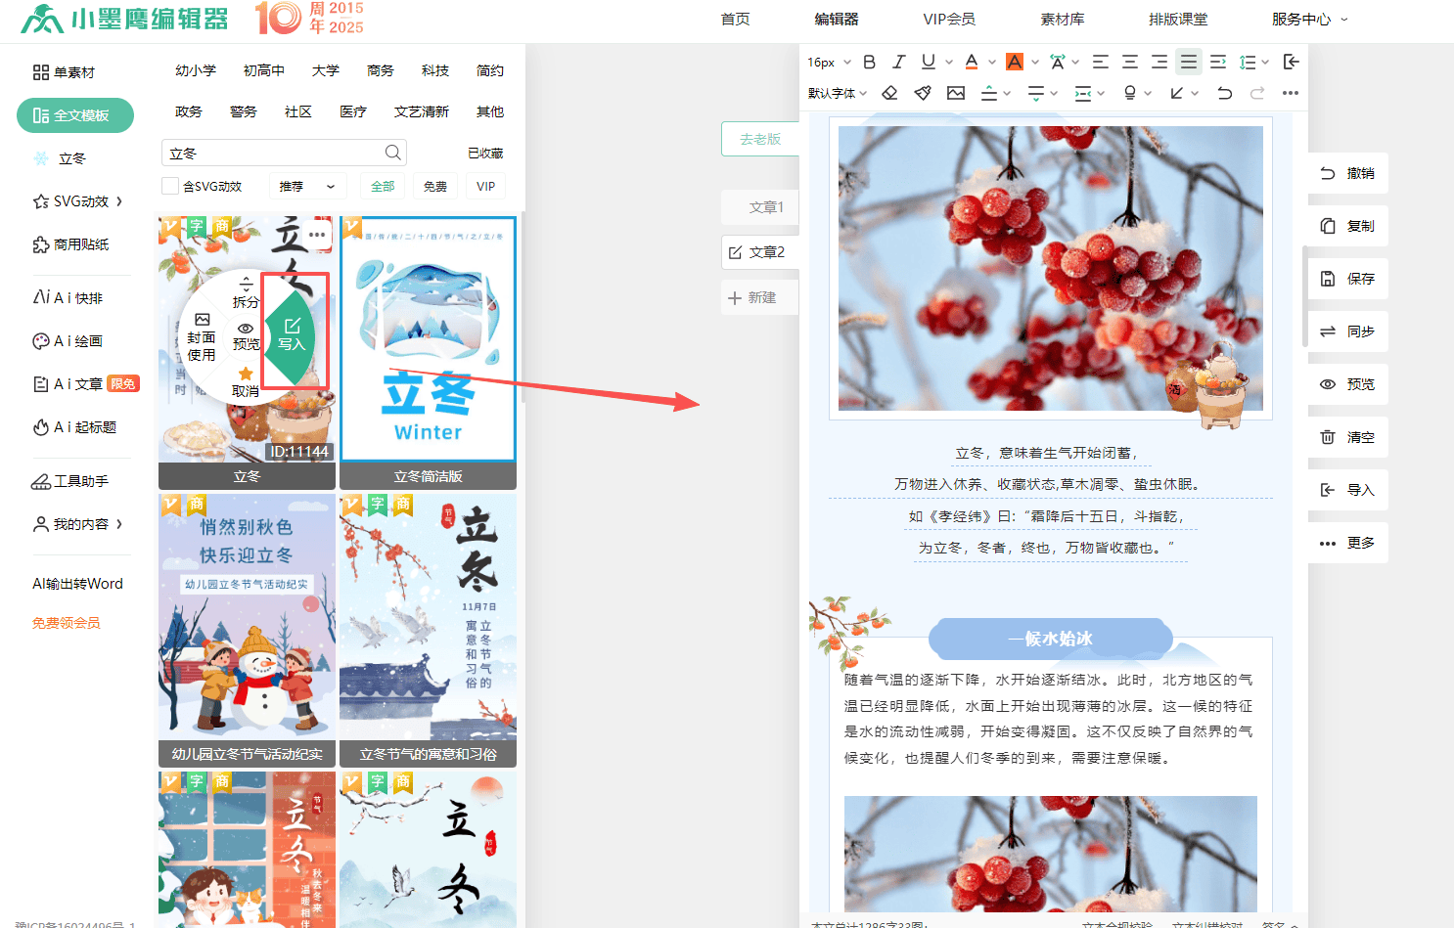Click the green 写入 write-in icon
This screenshot has height=928, width=1454.
[x=292, y=333]
